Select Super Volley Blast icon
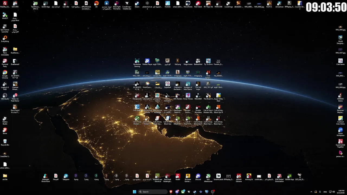The width and height of the screenshot is (347, 195). tap(219, 97)
